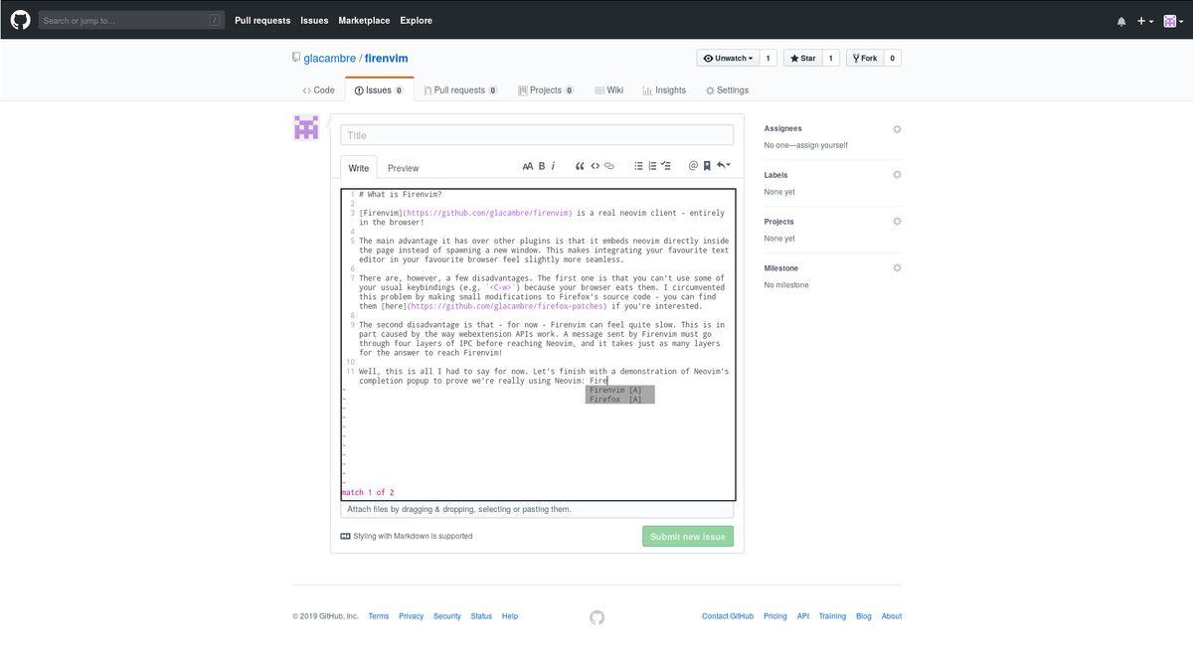This screenshot has width=1193, height=671.
Task: Open Contact GitHub footer link
Action: point(728,616)
